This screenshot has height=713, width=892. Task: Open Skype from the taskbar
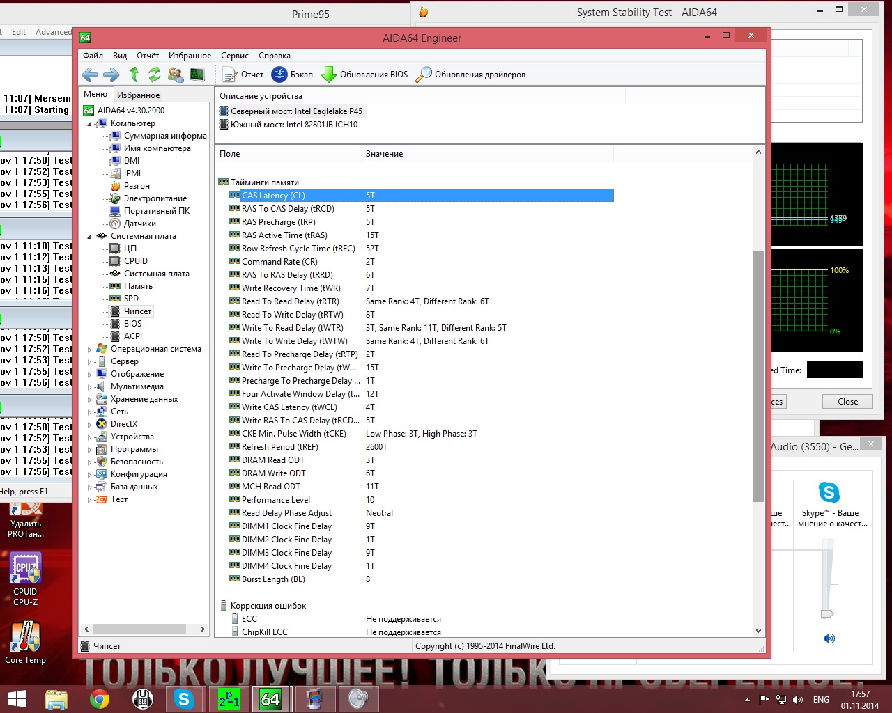(184, 699)
